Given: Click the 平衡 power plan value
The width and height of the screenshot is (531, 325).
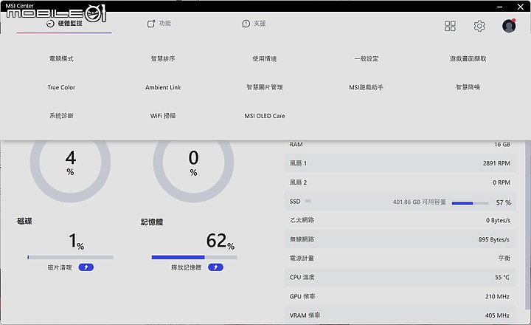Looking at the screenshot, I should coord(504,259).
